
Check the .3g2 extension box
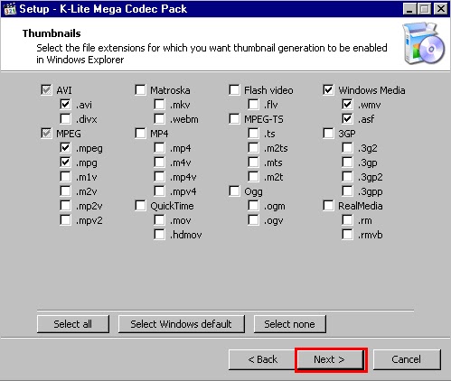pos(347,147)
